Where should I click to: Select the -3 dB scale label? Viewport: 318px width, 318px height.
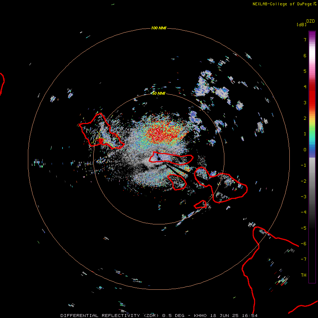(304, 197)
